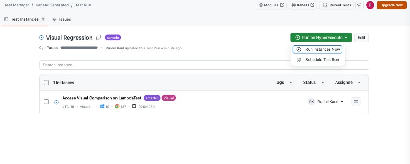Click the bug icon on Issues tab
Image resolution: width=410 pixels, height=164 pixels.
click(54, 19)
